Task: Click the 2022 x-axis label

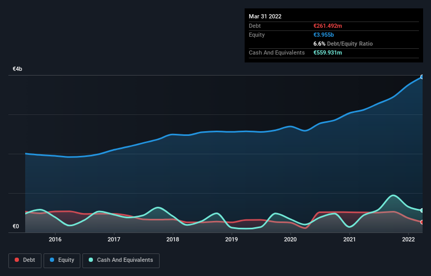Action: pyautogui.click(x=408, y=239)
